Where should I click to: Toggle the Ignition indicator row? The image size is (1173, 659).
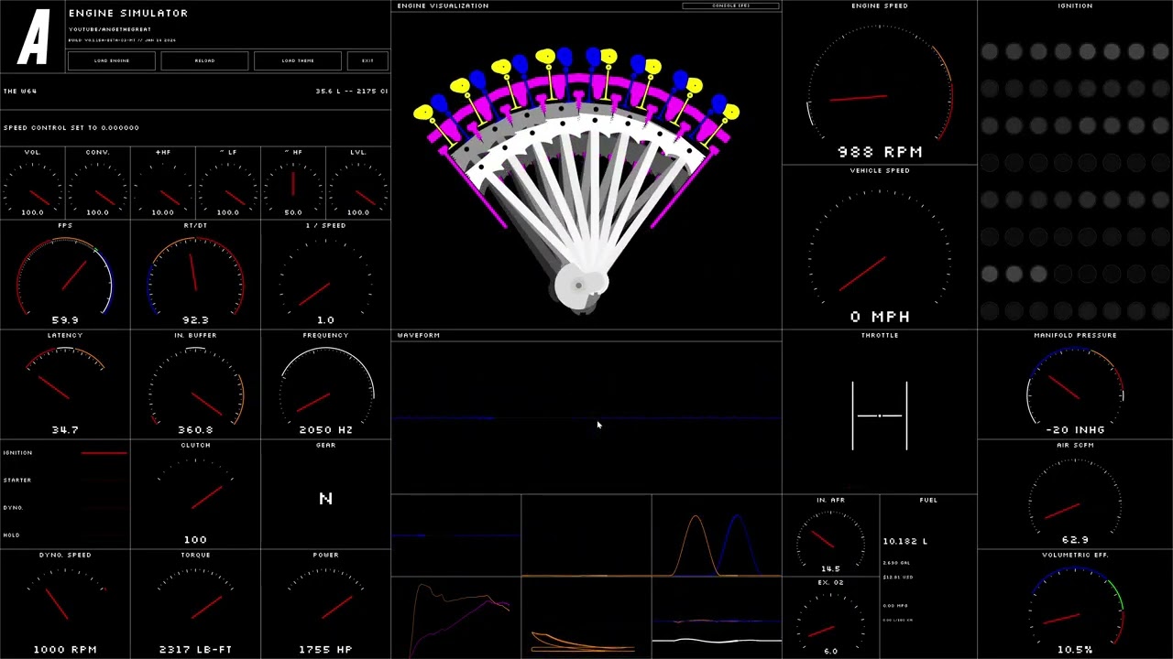pos(65,453)
